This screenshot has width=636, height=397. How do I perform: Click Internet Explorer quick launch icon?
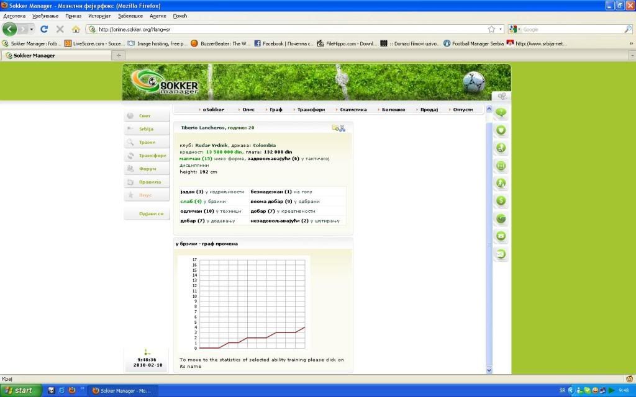(61, 391)
